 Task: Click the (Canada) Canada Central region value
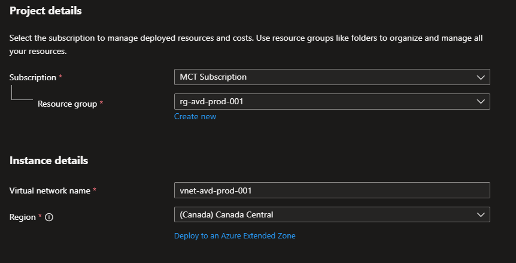pos(230,214)
